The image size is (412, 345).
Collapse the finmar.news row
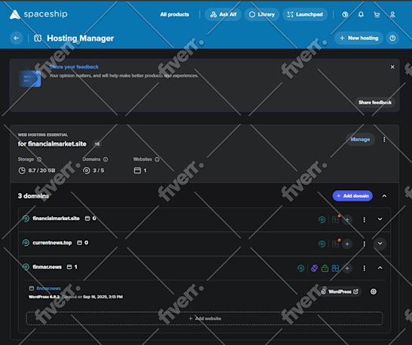click(x=380, y=268)
